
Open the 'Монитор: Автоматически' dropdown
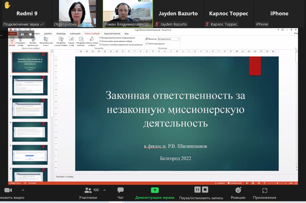178,39
